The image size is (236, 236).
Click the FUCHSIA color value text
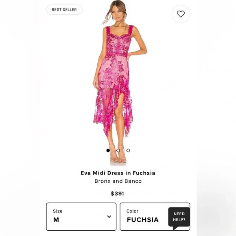143,220
